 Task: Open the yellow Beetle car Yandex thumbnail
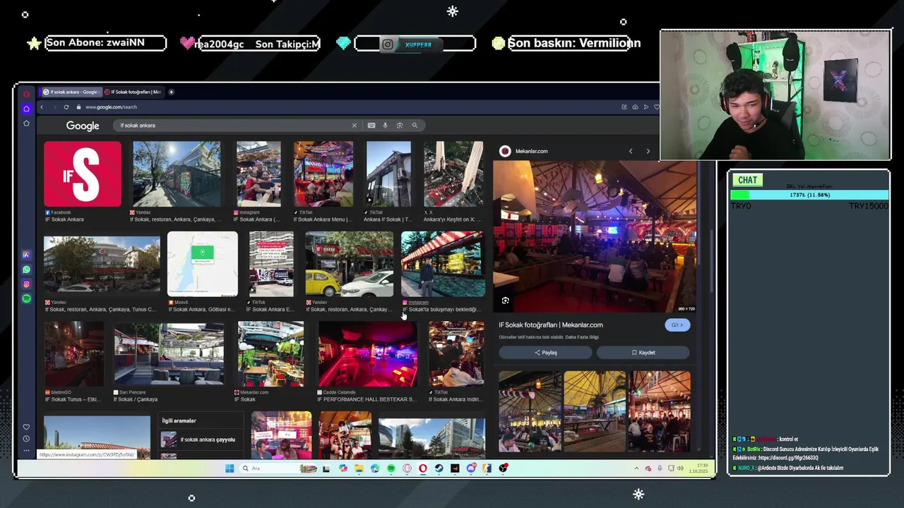click(x=350, y=264)
